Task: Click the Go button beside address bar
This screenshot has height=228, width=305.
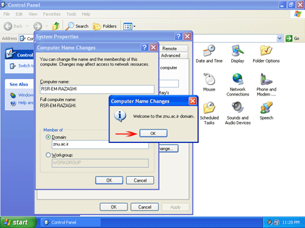Action: 292,38
